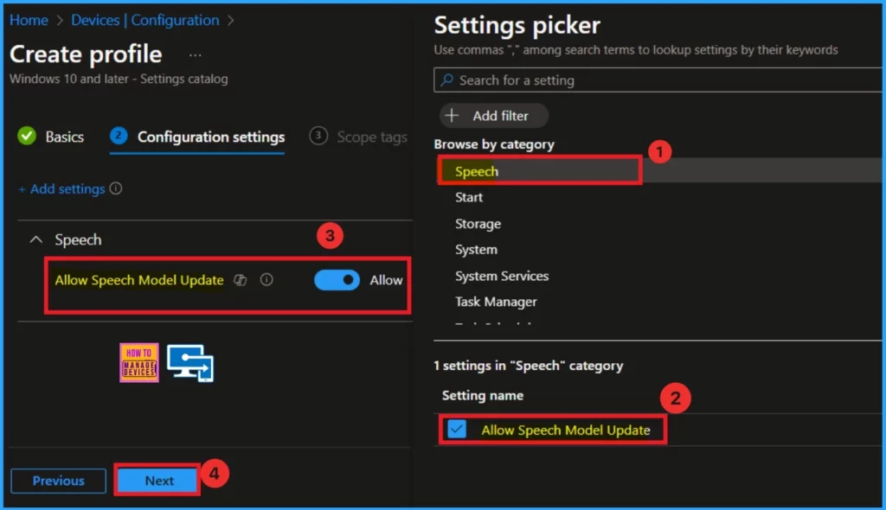This screenshot has width=886, height=510.
Task: Open the Create profile ellipsis menu
Action: pos(195,55)
